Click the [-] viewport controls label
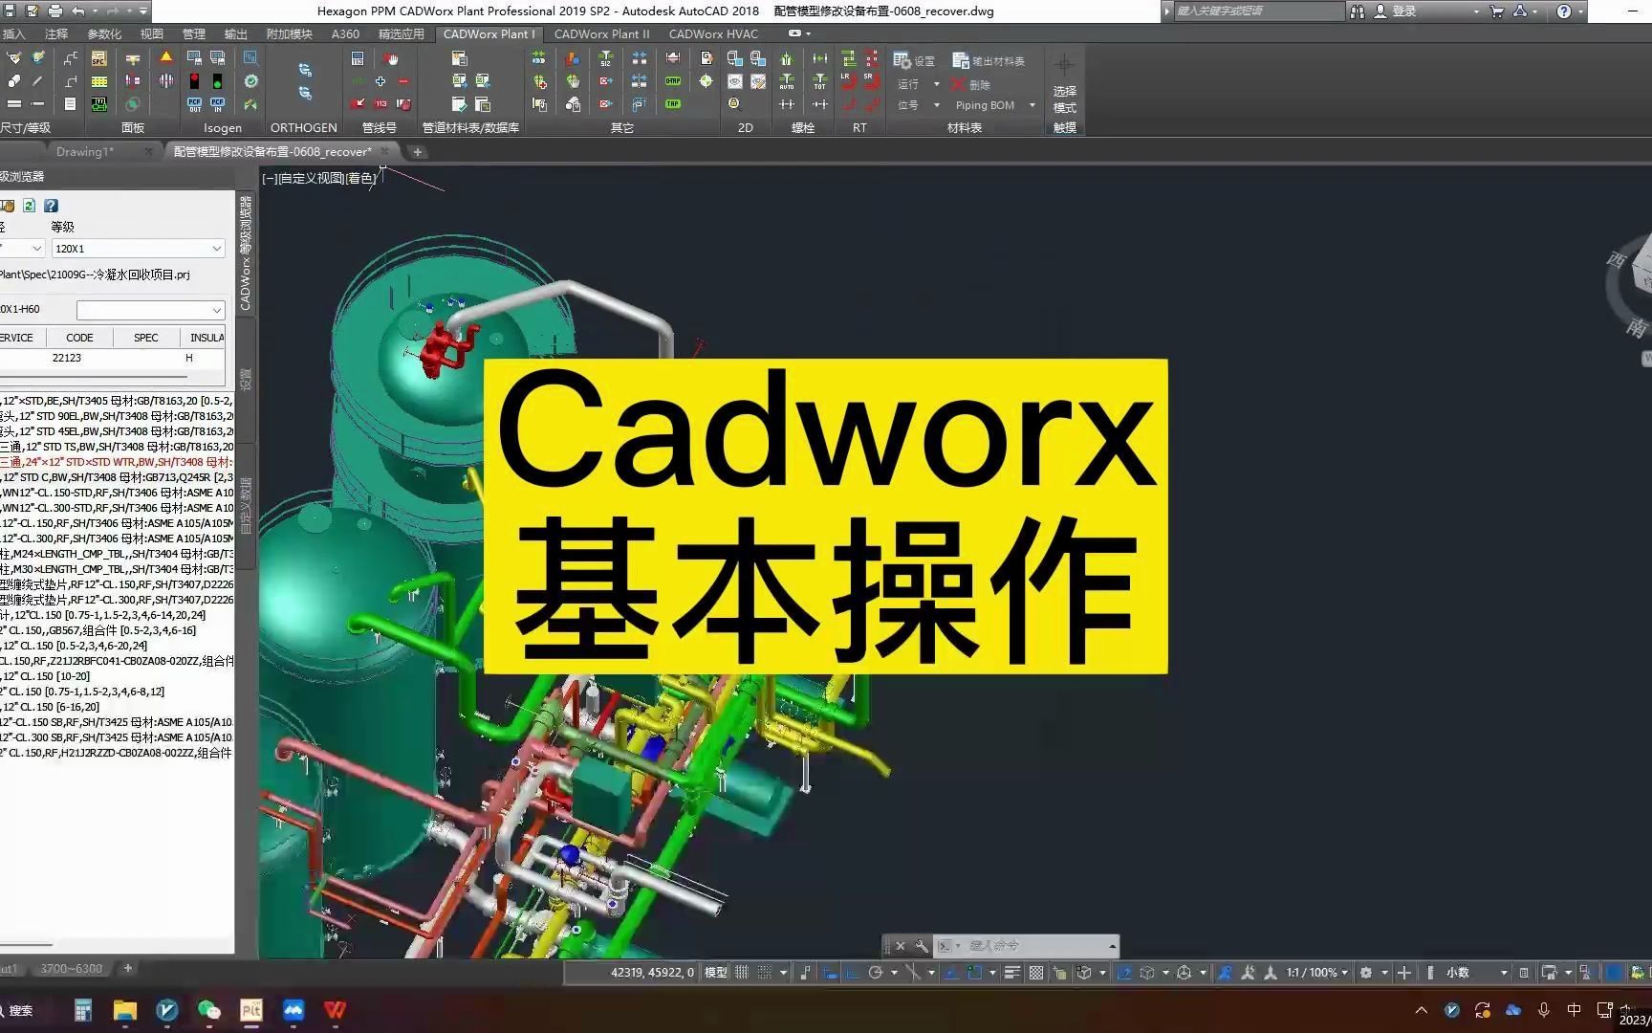Image resolution: width=1652 pixels, height=1033 pixels. (270, 178)
